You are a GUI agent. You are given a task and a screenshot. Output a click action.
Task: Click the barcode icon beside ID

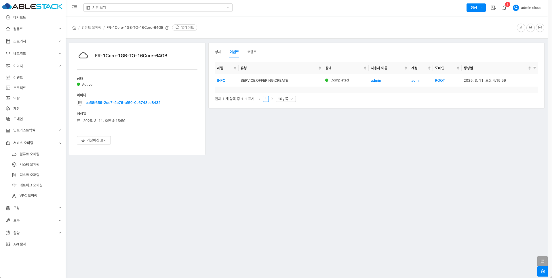[80, 103]
